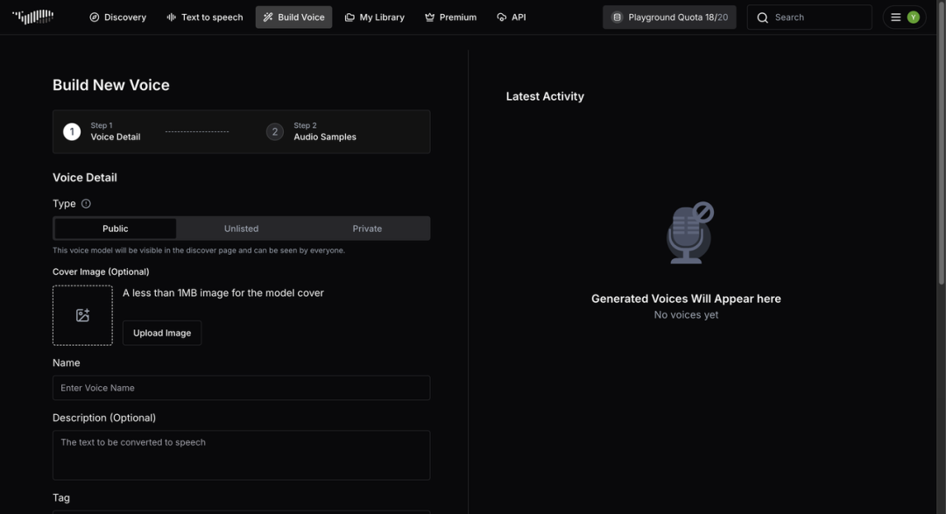Select the Public voice type
This screenshot has height=514, width=946.
point(116,229)
